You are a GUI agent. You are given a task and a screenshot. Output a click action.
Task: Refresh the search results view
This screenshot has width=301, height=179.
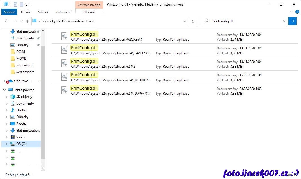pos(193,21)
